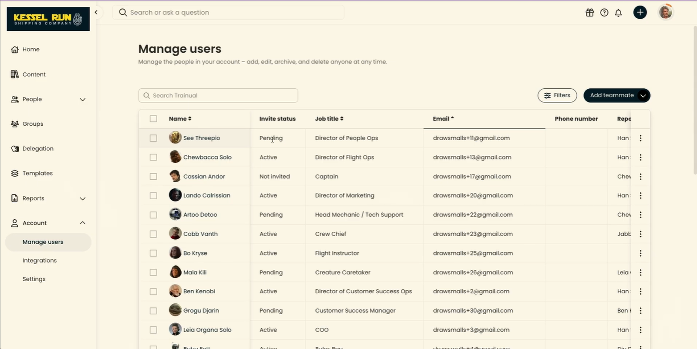
Task: Open the Add teammate dropdown arrow
Action: click(643, 96)
